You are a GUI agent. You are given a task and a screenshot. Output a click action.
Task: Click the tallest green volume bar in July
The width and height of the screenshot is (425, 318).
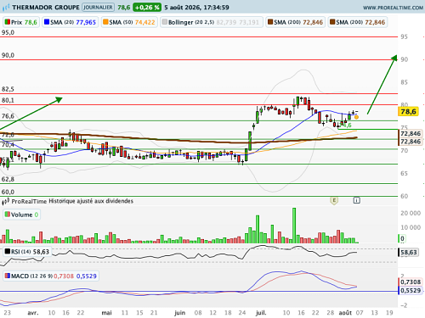[x=294, y=226]
